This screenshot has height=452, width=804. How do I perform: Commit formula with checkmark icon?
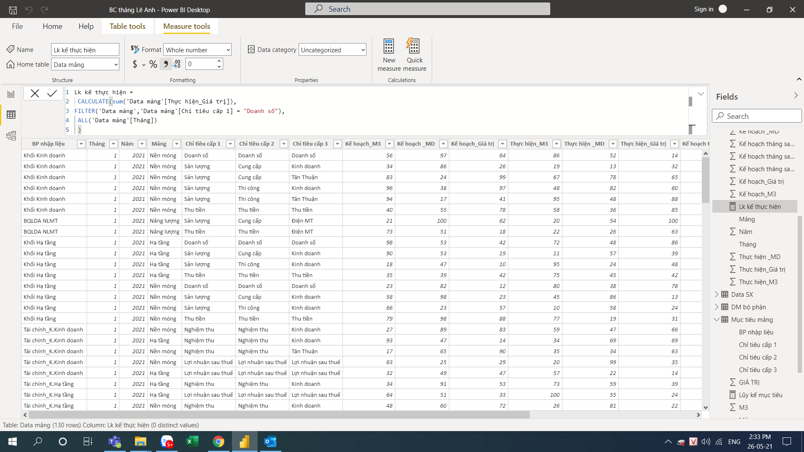pyautogui.click(x=52, y=93)
